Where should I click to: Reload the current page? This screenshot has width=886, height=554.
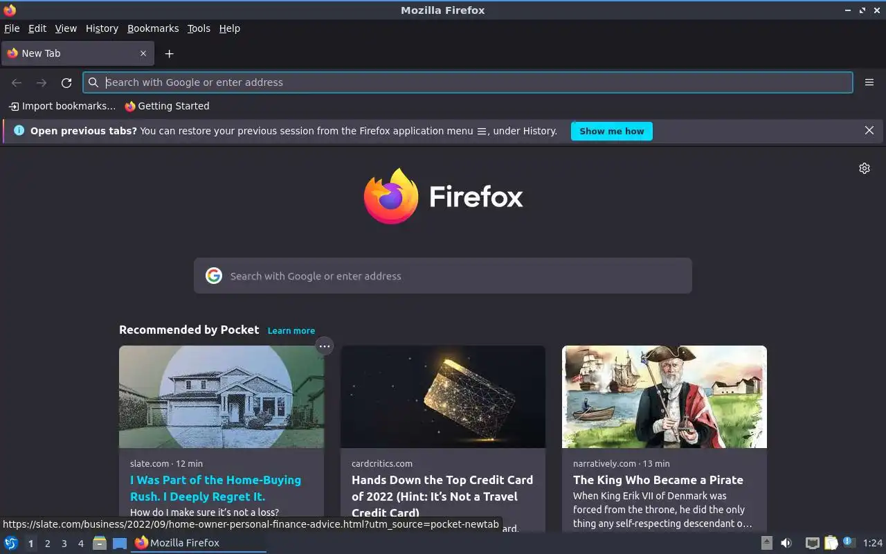click(66, 82)
